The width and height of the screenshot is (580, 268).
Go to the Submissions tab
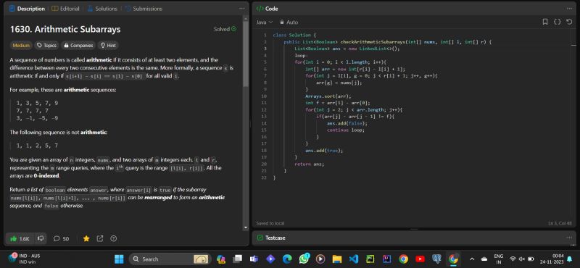point(144,9)
